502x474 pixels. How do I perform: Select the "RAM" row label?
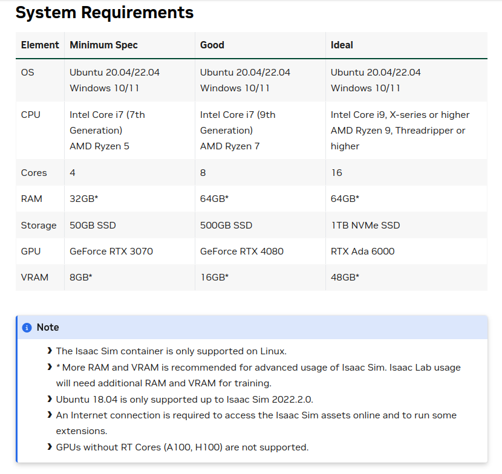click(x=31, y=199)
